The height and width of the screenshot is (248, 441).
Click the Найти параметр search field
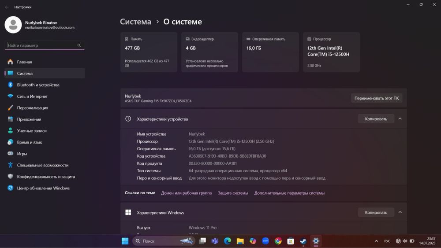(45, 45)
